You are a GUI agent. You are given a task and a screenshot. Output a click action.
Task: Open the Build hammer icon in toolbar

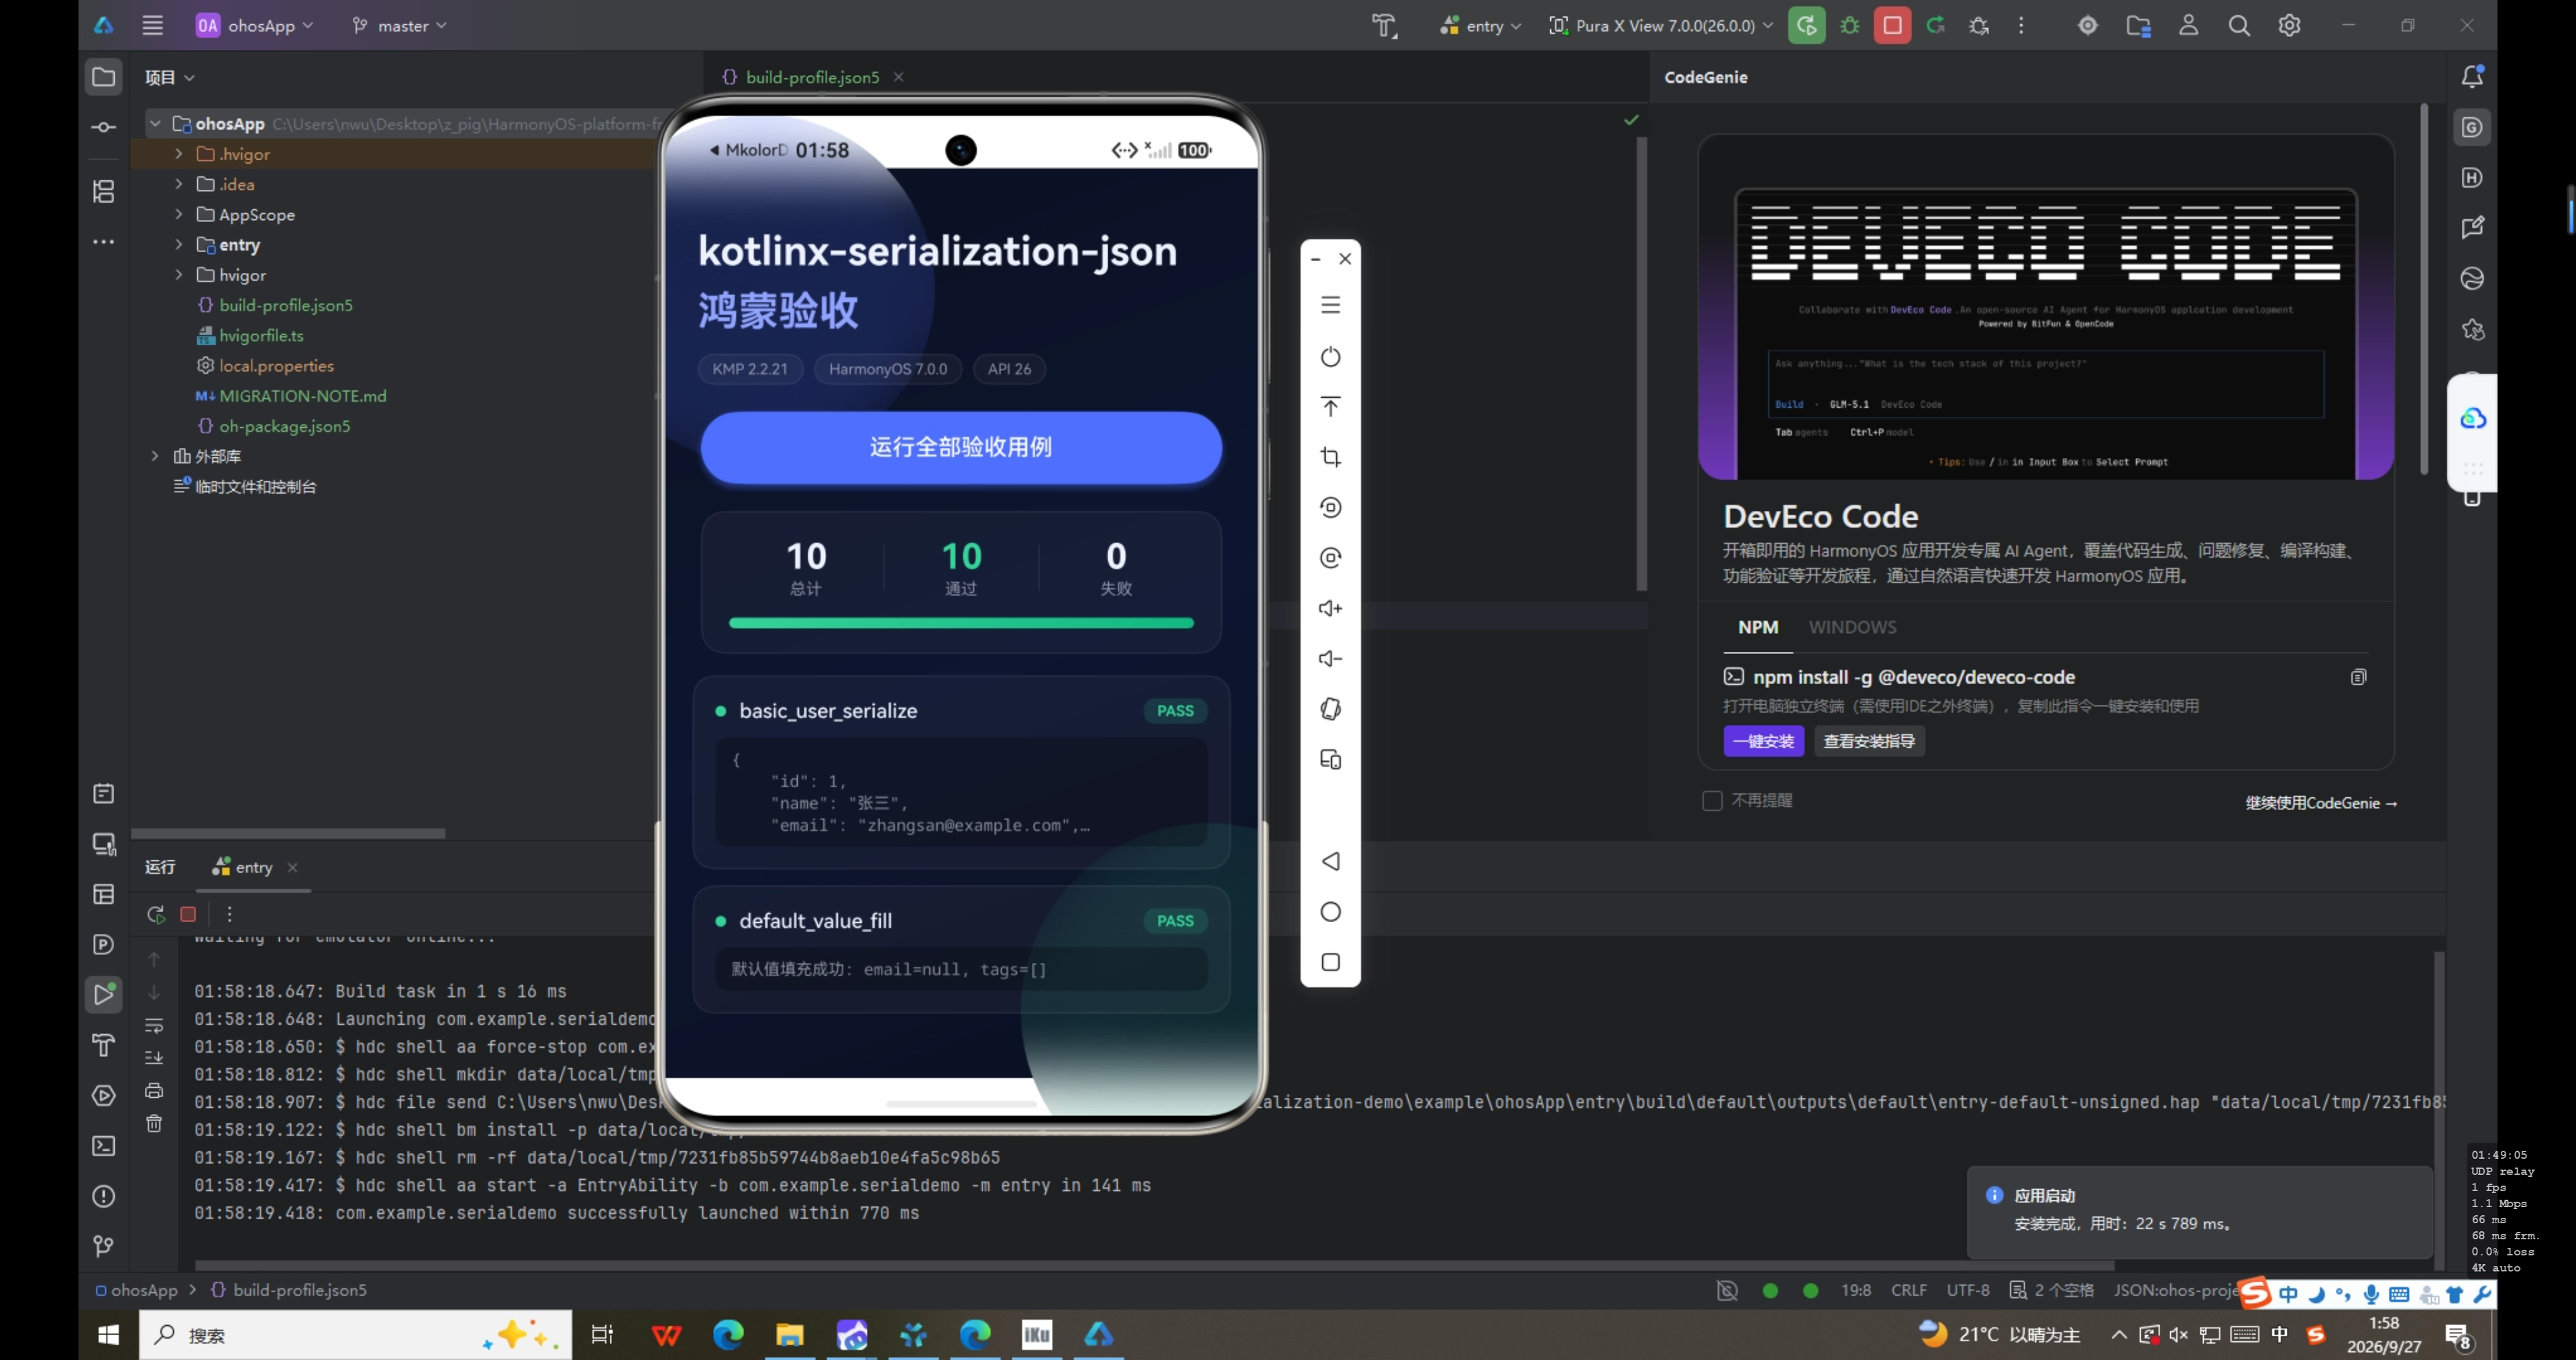point(1384,25)
